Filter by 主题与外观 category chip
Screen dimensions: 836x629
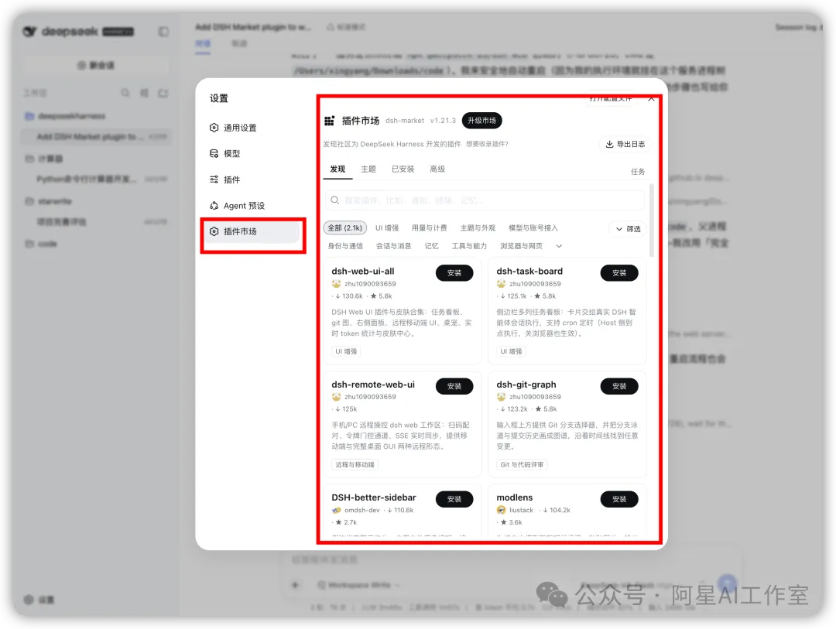click(478, 228)
